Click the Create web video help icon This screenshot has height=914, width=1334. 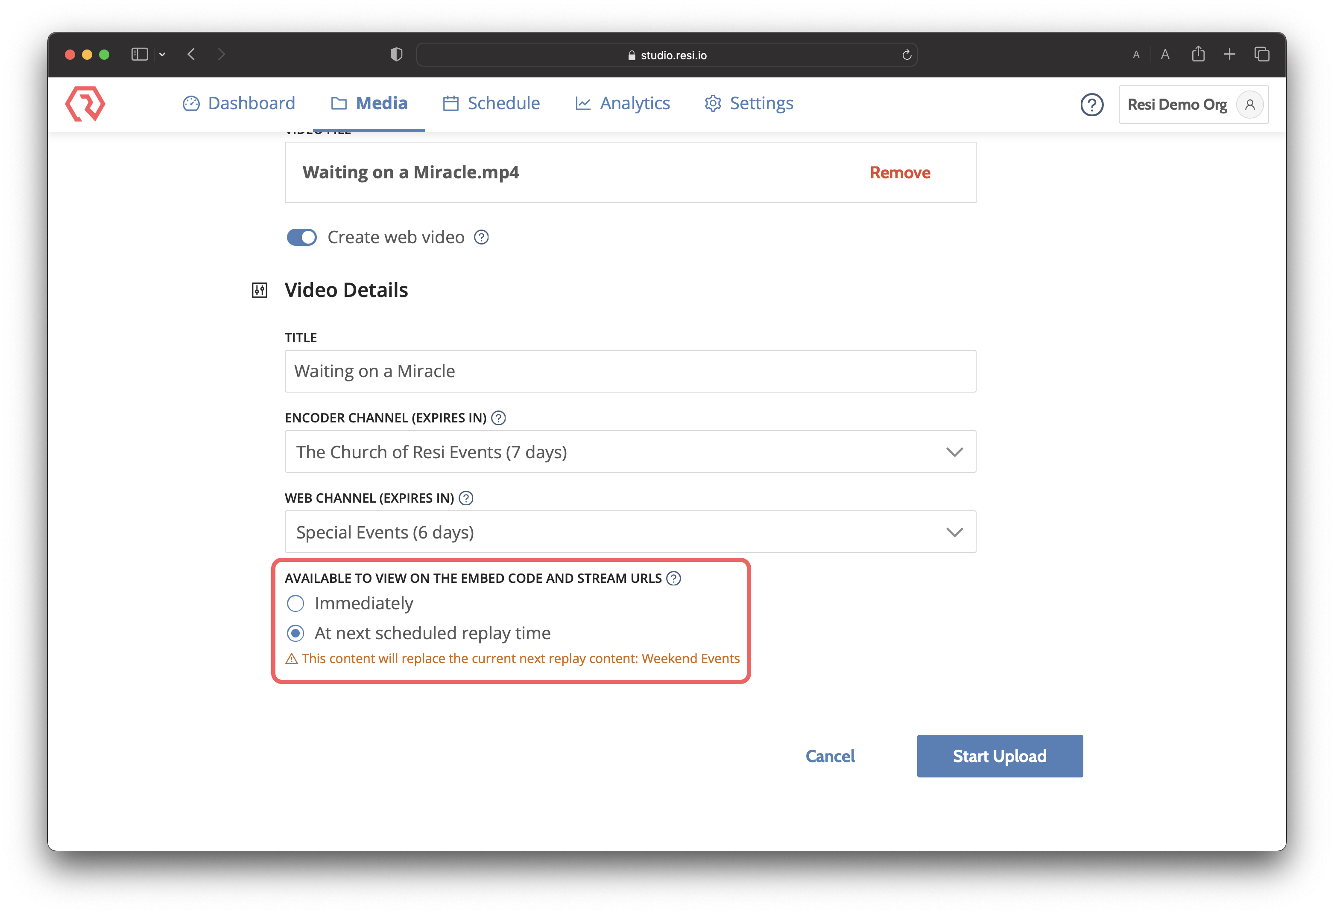pos(481,237)
